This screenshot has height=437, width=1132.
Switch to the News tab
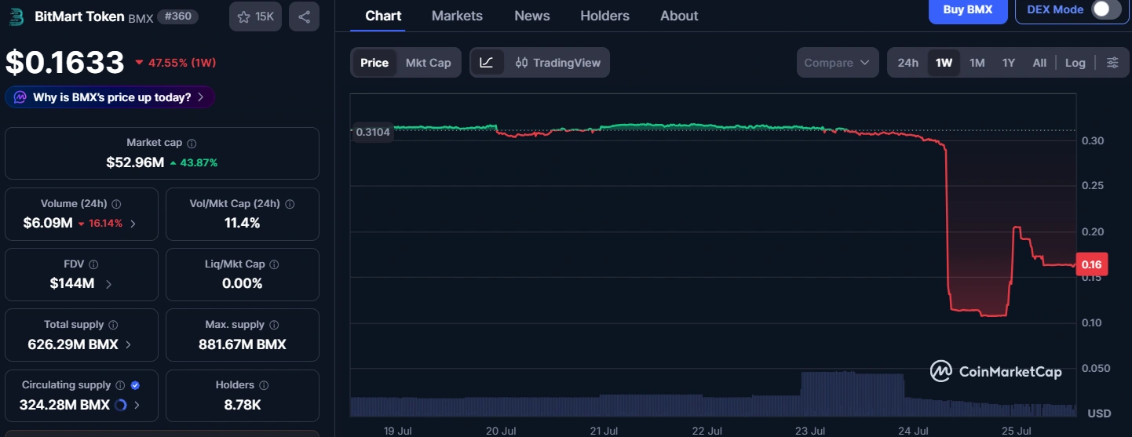click(531, 16)
